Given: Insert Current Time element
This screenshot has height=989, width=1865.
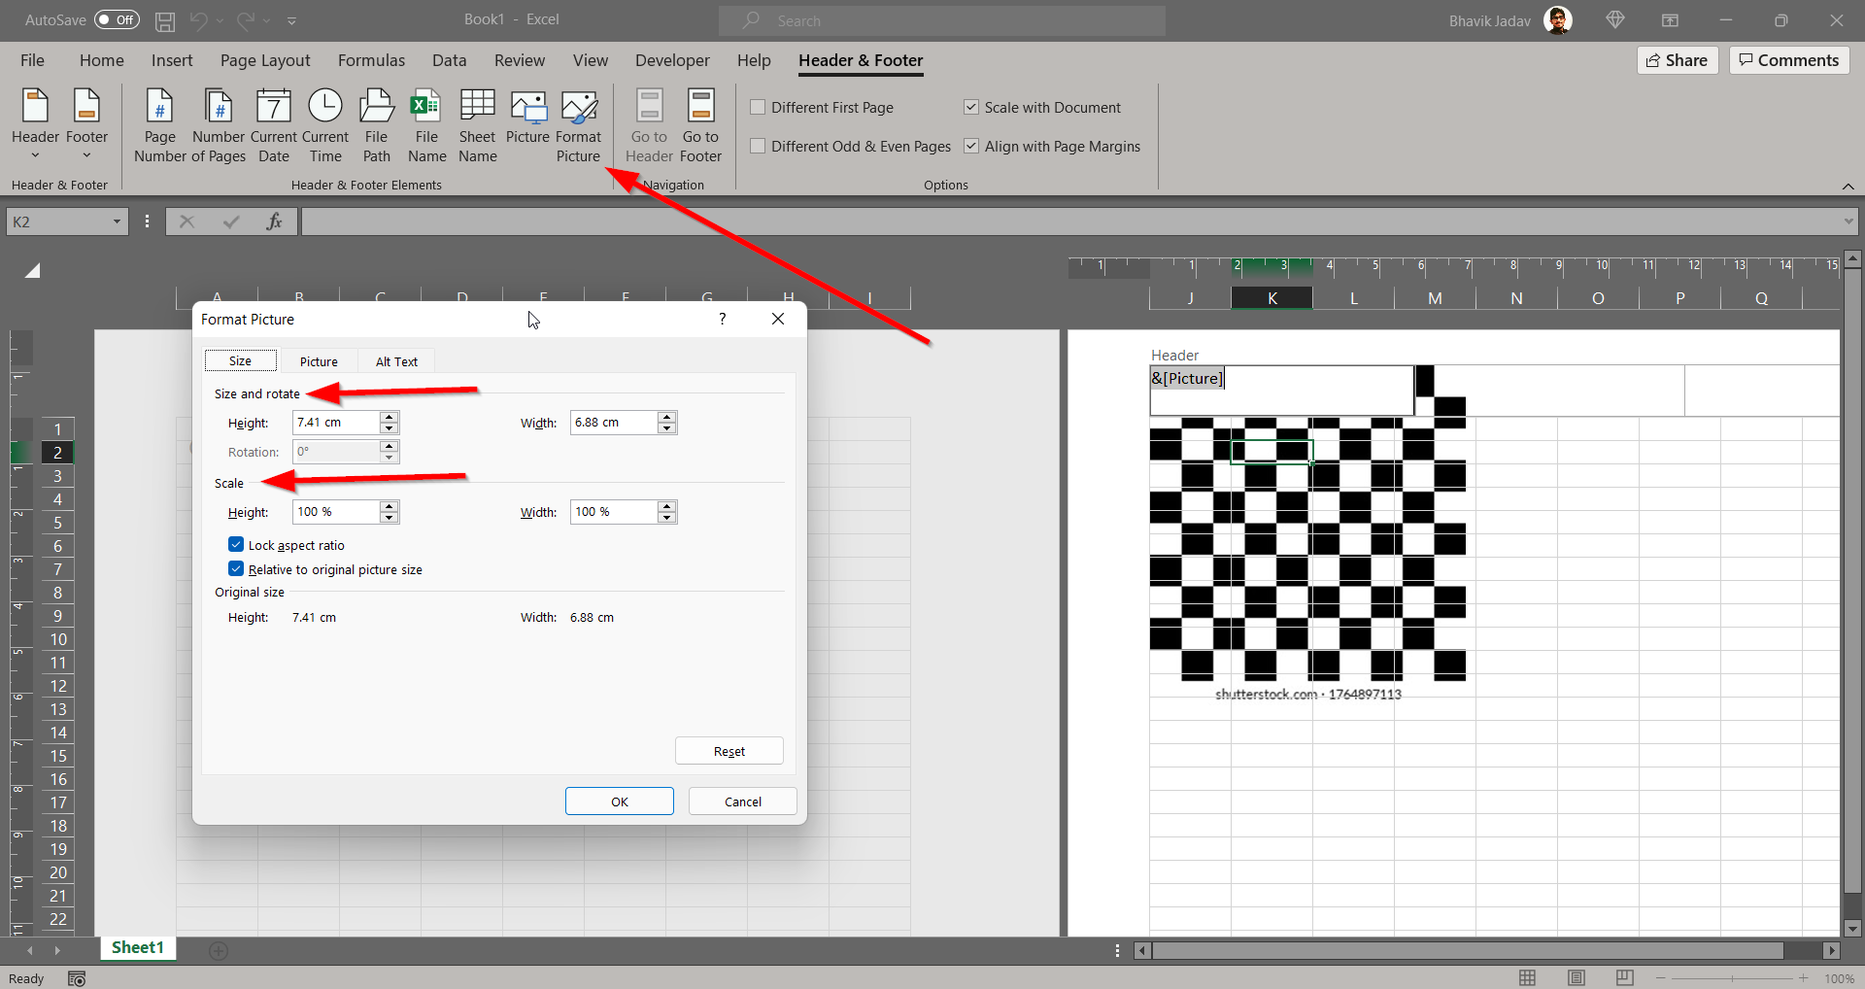Looking at the screenshot, I should click(x=325, y=125).
